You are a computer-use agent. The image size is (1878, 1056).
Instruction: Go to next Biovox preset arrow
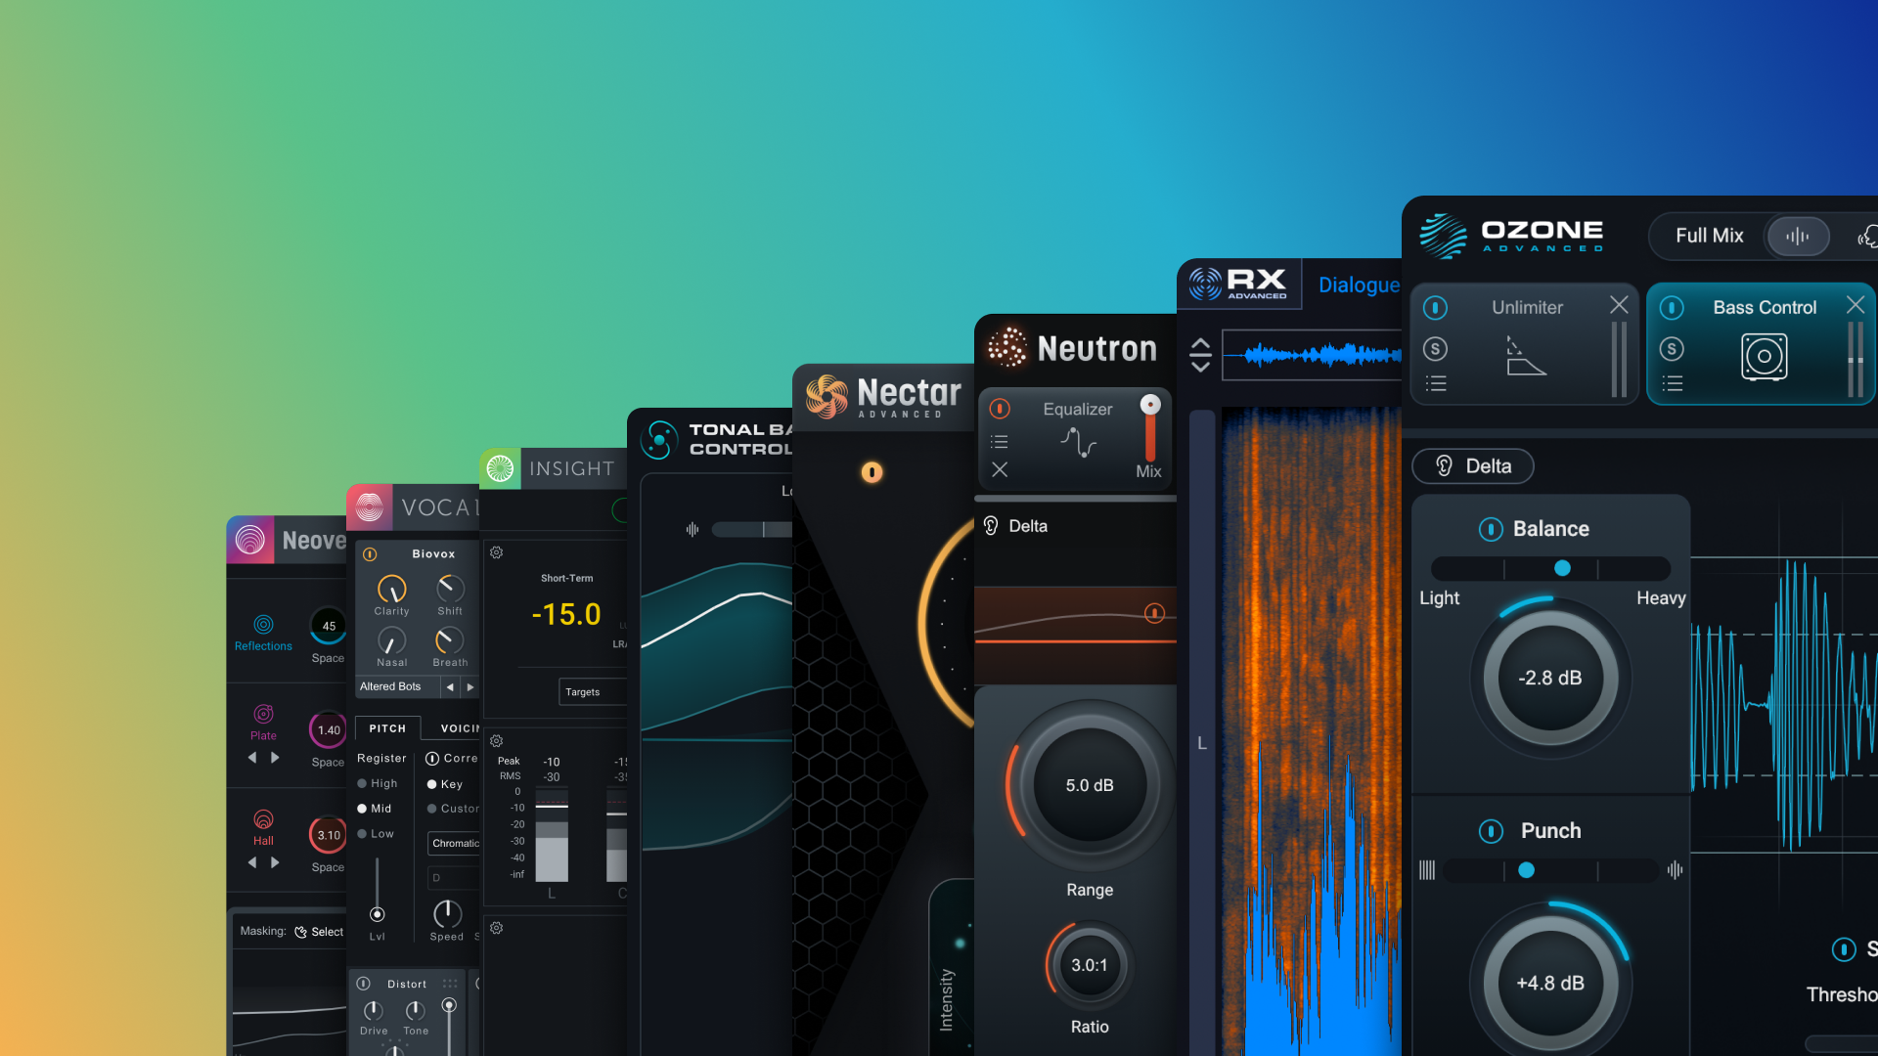(x=470, y=687)
